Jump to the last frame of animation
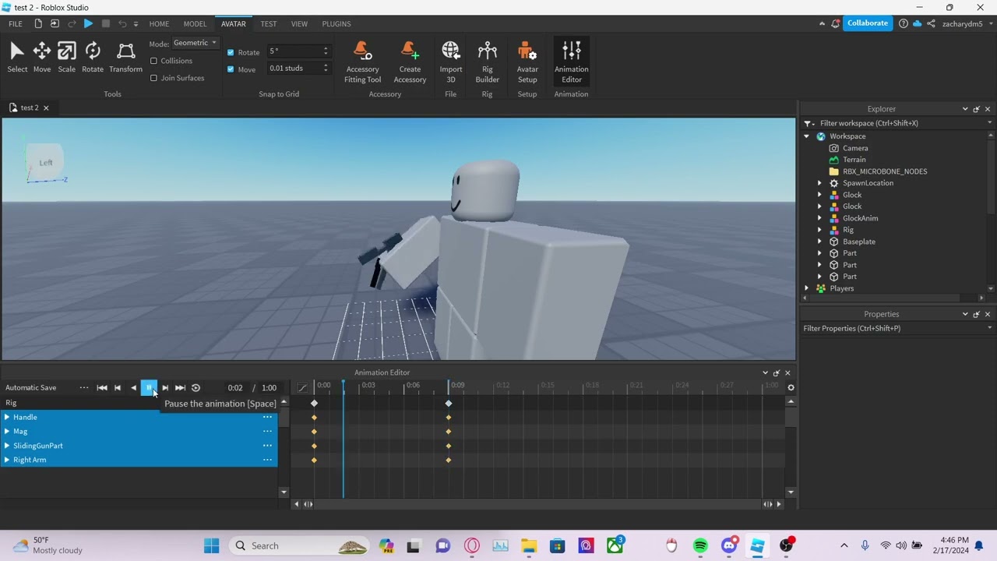 [180, 388]
